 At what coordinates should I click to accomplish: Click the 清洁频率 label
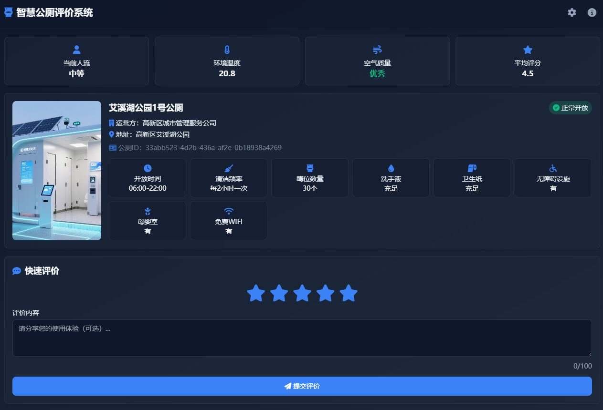coord(229,179)
